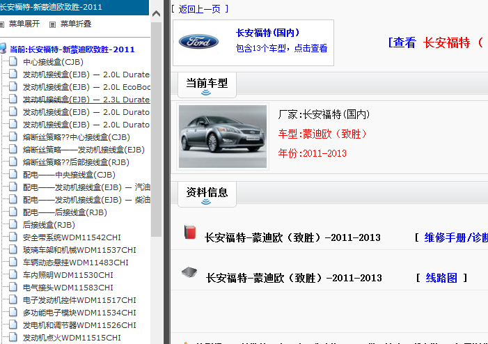Open the 查看 长安福特 link at the top right
Screen dimensions: 488x344
436,42
